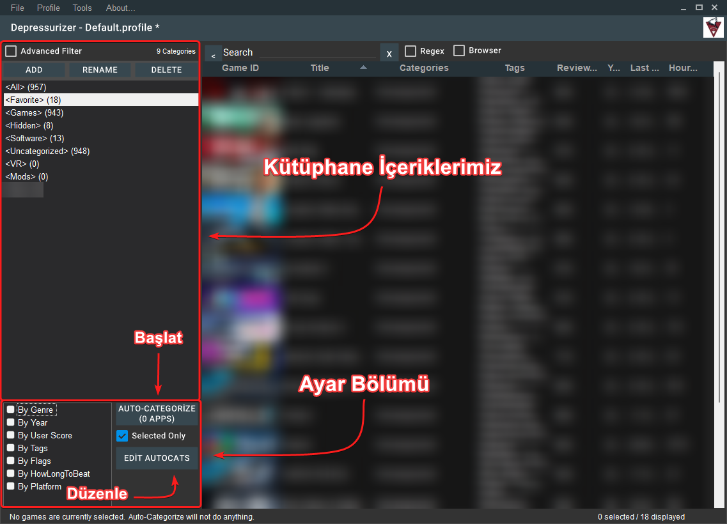
Task: Open the Profile menu
Action: 48,8
